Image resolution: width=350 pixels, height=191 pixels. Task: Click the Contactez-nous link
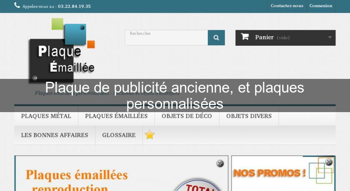click(x=287, y=6)
